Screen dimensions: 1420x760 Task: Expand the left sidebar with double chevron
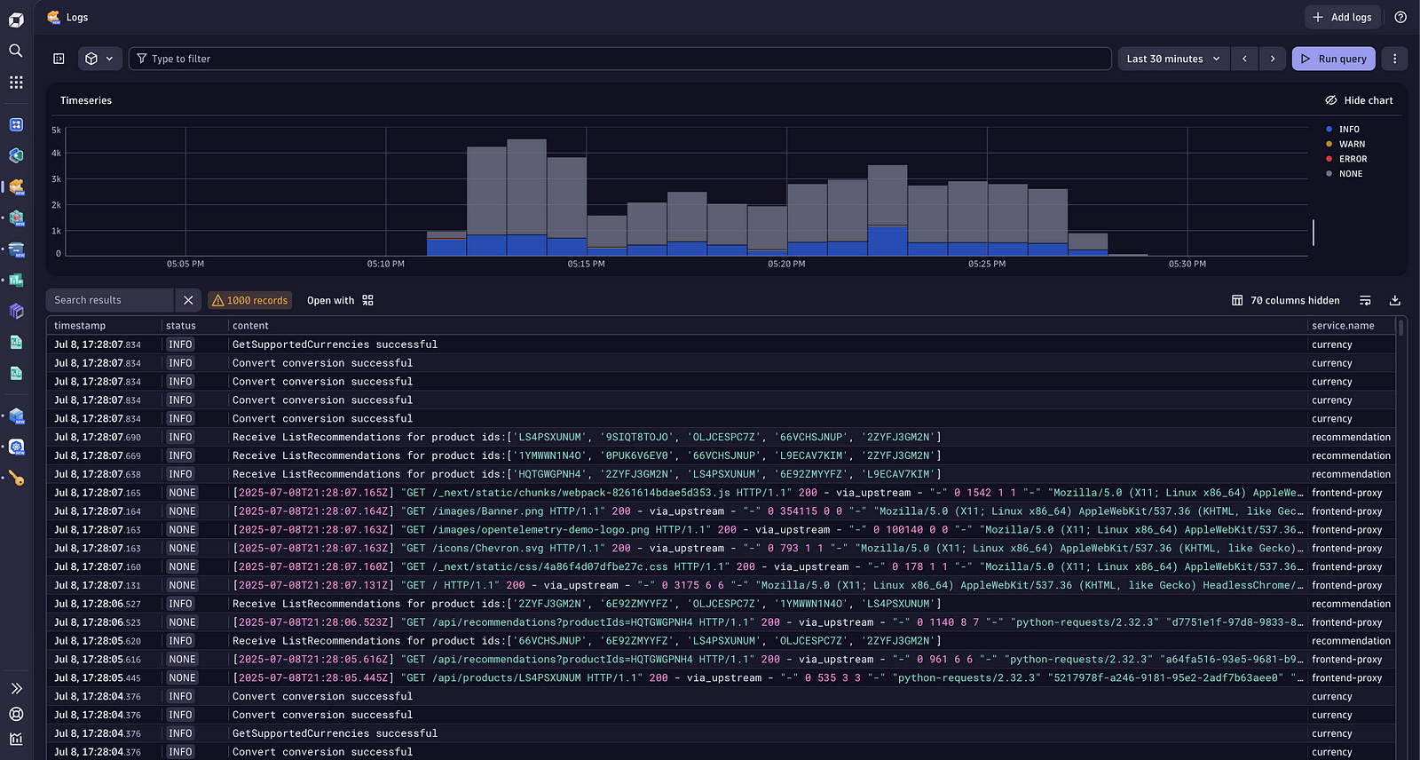pos(16,688)
